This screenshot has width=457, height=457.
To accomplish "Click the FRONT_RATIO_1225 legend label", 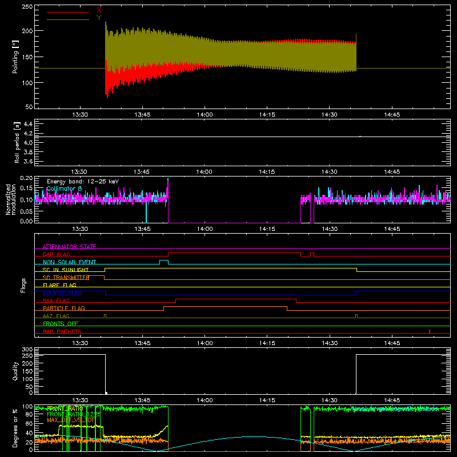I will 74,414.
